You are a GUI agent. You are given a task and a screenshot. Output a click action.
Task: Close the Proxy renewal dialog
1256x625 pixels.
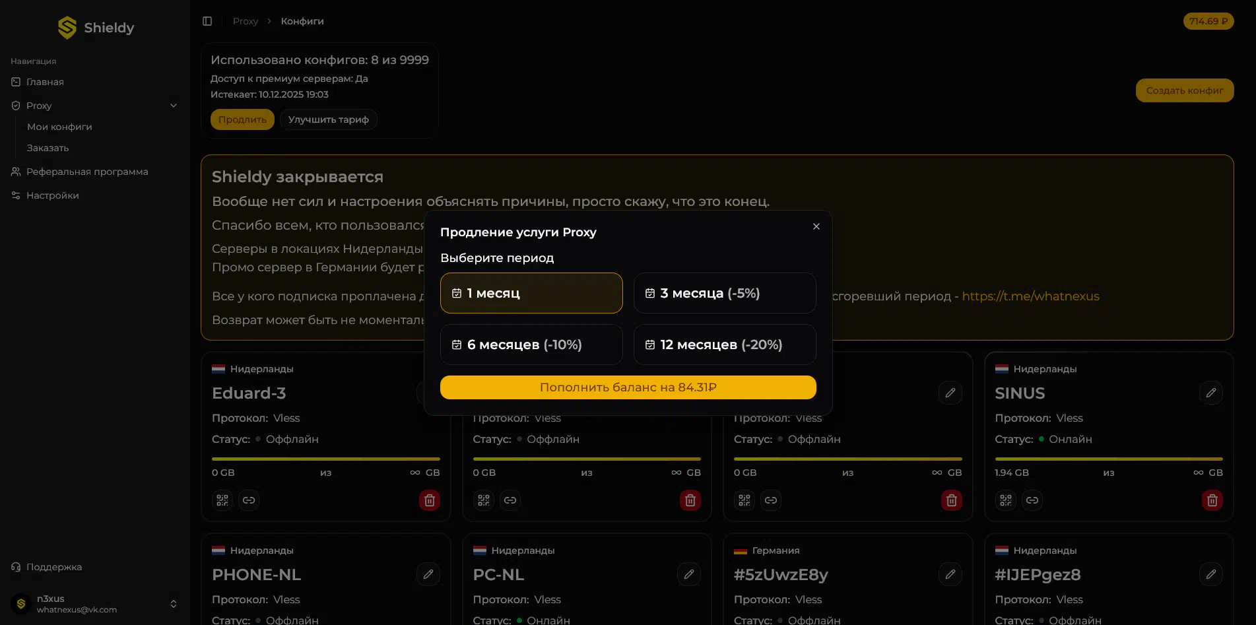click(816, 226)
